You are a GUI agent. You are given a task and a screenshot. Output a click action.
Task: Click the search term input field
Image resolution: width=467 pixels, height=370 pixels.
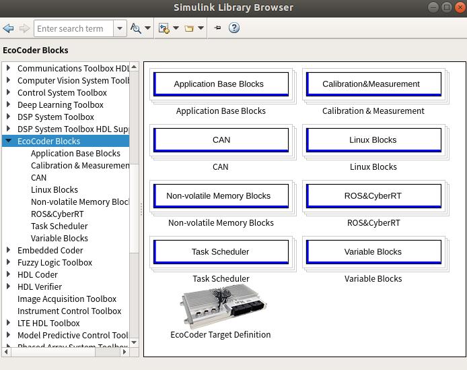73,29
